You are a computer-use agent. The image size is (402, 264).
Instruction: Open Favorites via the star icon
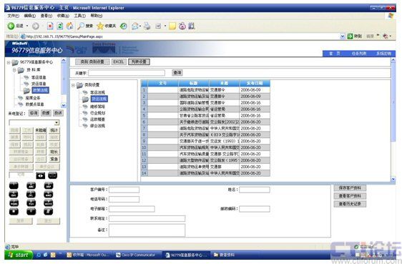100,26
